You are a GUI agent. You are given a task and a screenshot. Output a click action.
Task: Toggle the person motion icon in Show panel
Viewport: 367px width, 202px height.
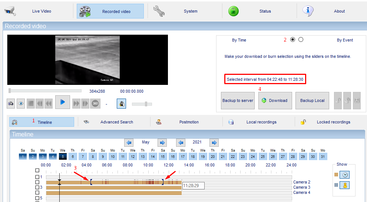[344, 185]
